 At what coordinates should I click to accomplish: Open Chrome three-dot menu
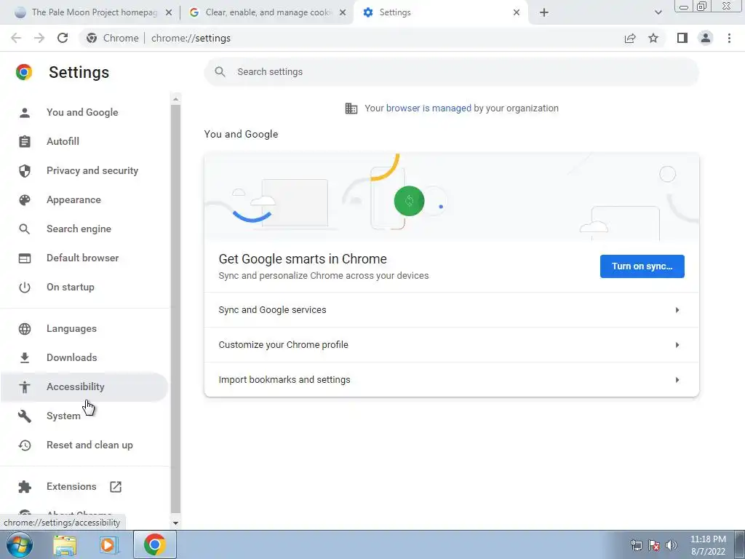[729, 38]
